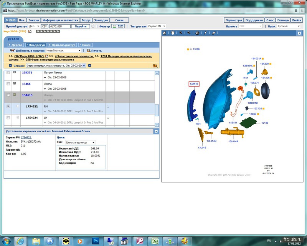Open the Тип детали dropdown
Screen dimensions: 307x246
click(x=157, y=26)
